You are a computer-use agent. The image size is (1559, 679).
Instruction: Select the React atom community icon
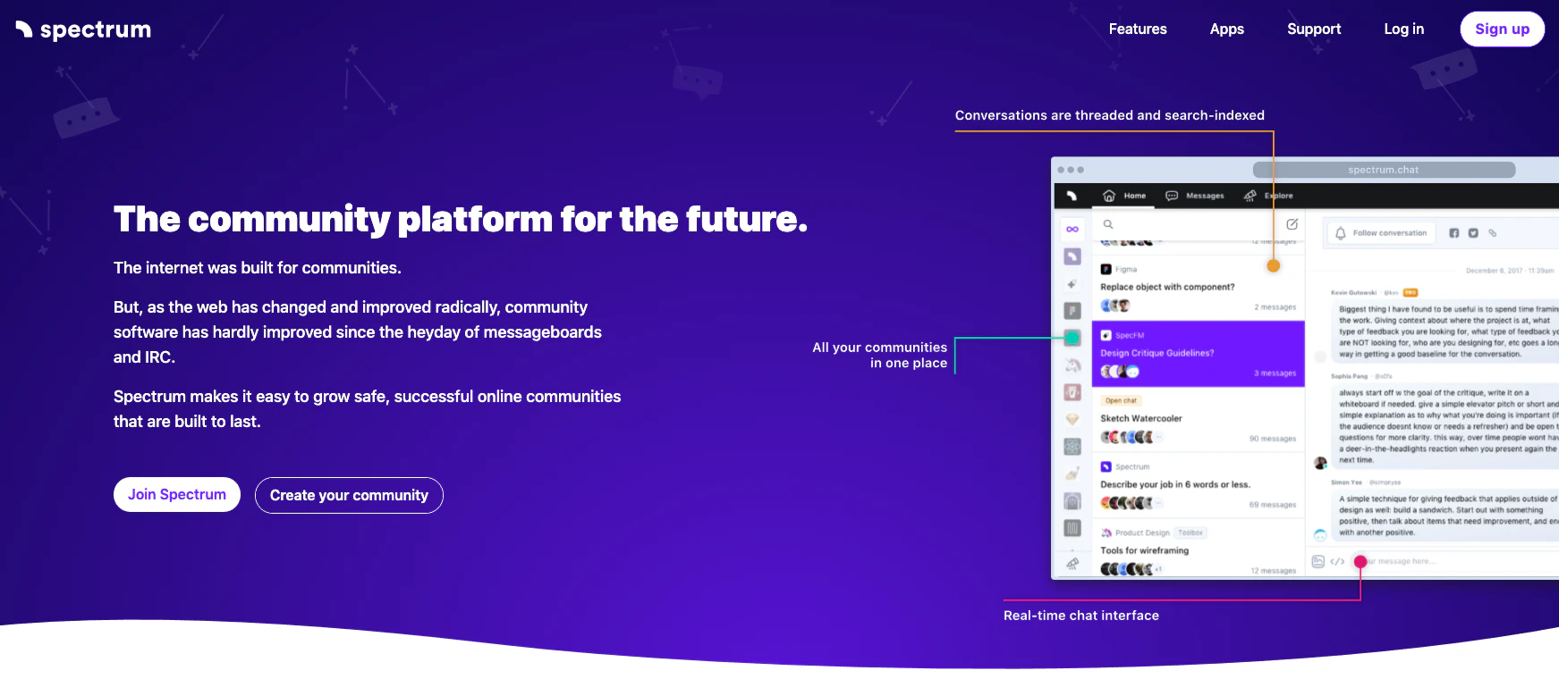[1072, 446]
